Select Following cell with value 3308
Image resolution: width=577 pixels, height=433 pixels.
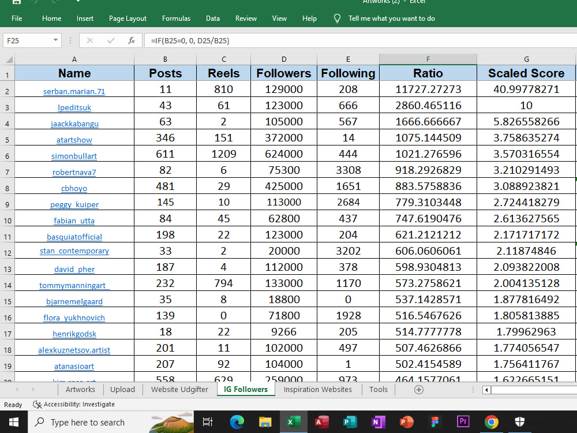click(348, 170)
